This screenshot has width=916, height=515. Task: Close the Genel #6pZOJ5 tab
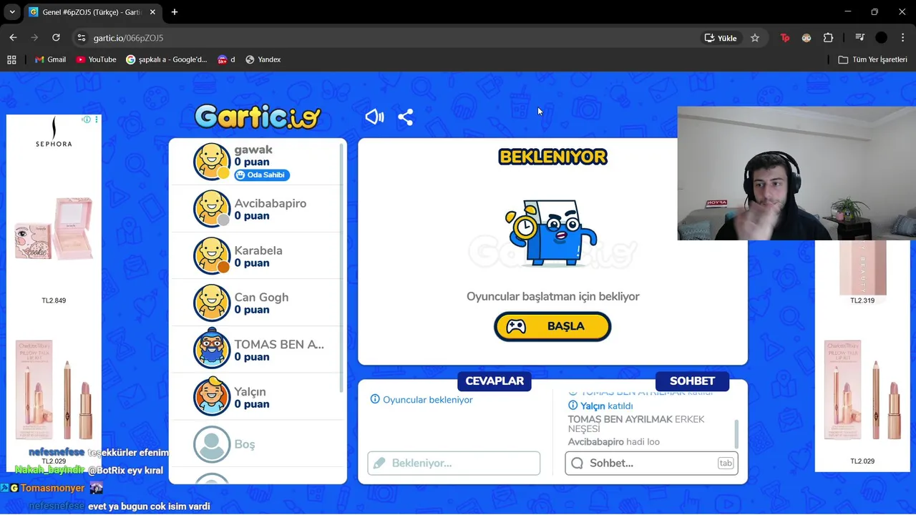152,12
